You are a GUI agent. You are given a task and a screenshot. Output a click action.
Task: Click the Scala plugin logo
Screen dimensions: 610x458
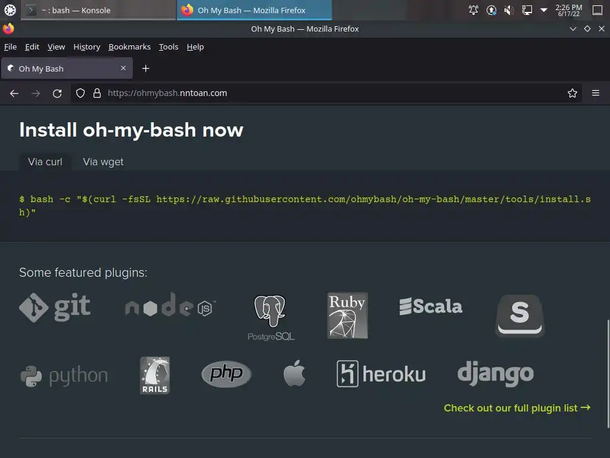pos(431,306)
